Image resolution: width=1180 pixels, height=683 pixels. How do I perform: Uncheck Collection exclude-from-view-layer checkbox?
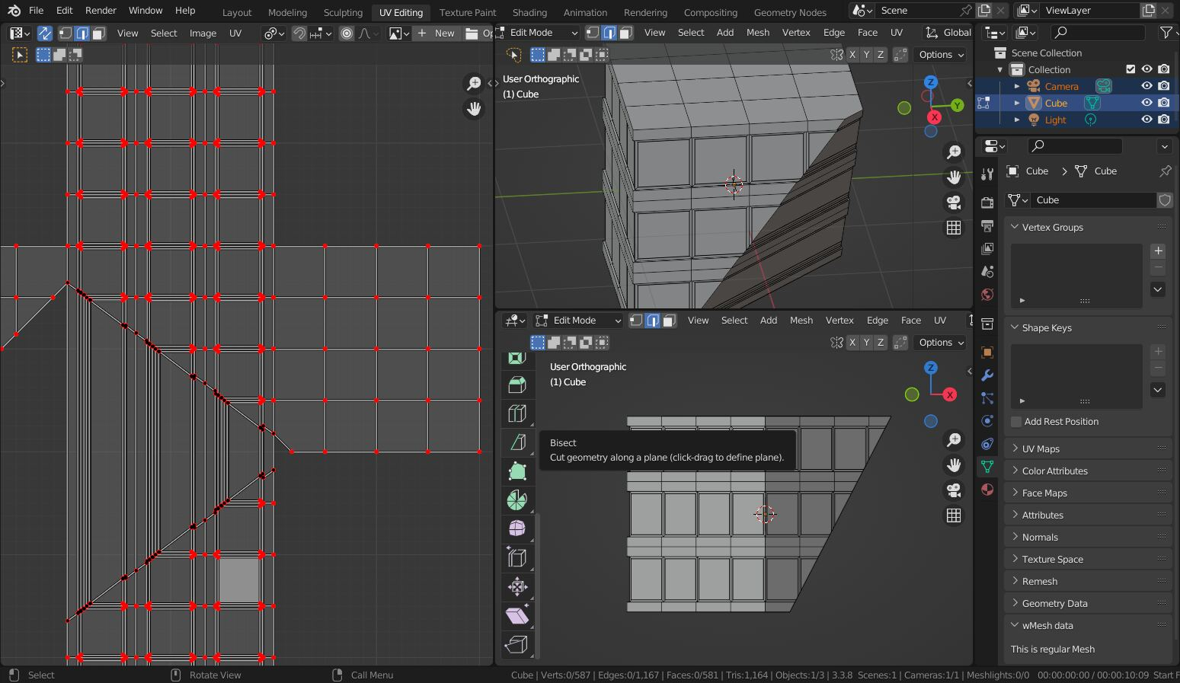1130,69
